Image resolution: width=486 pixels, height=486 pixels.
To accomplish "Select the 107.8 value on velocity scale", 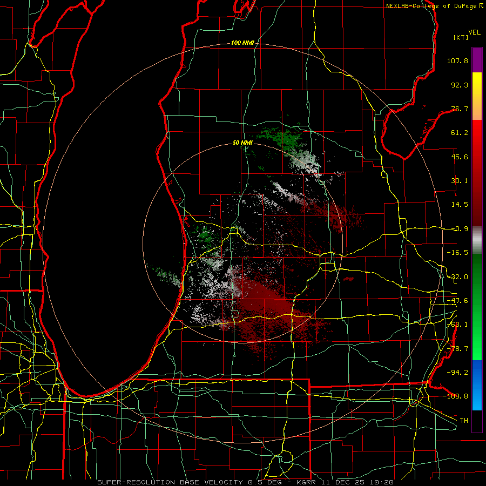I will pos(457,60).
